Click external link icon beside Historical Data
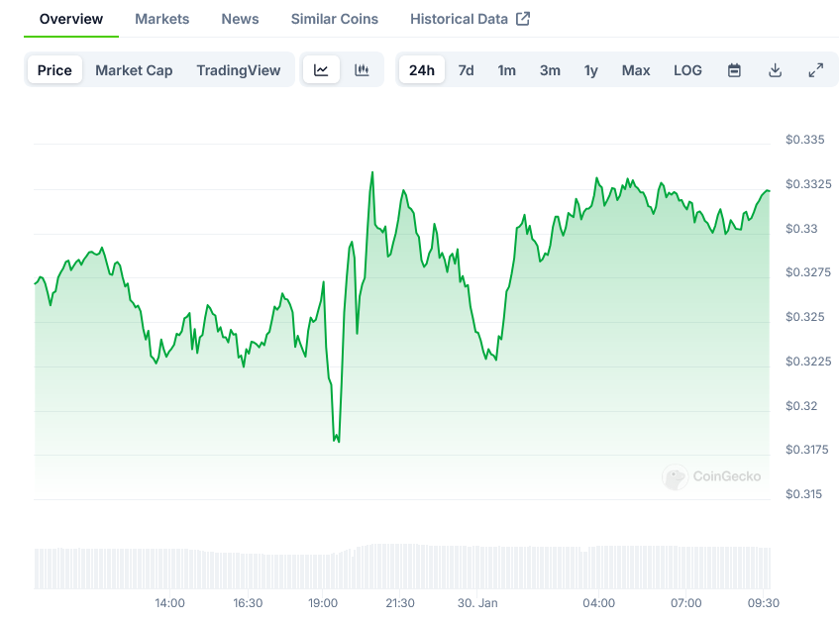The width and height of the screenshot is (839, 624). pos(523,19)
